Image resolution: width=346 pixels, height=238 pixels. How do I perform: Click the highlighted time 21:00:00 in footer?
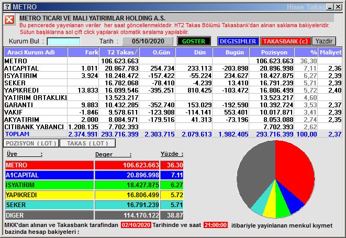coord(216,225)
